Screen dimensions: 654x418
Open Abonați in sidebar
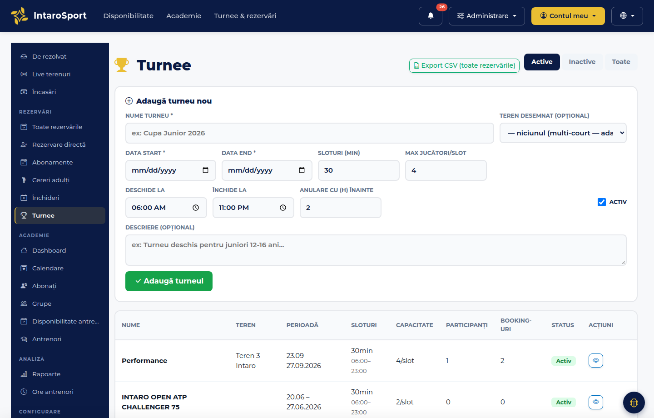pos(60,286)
